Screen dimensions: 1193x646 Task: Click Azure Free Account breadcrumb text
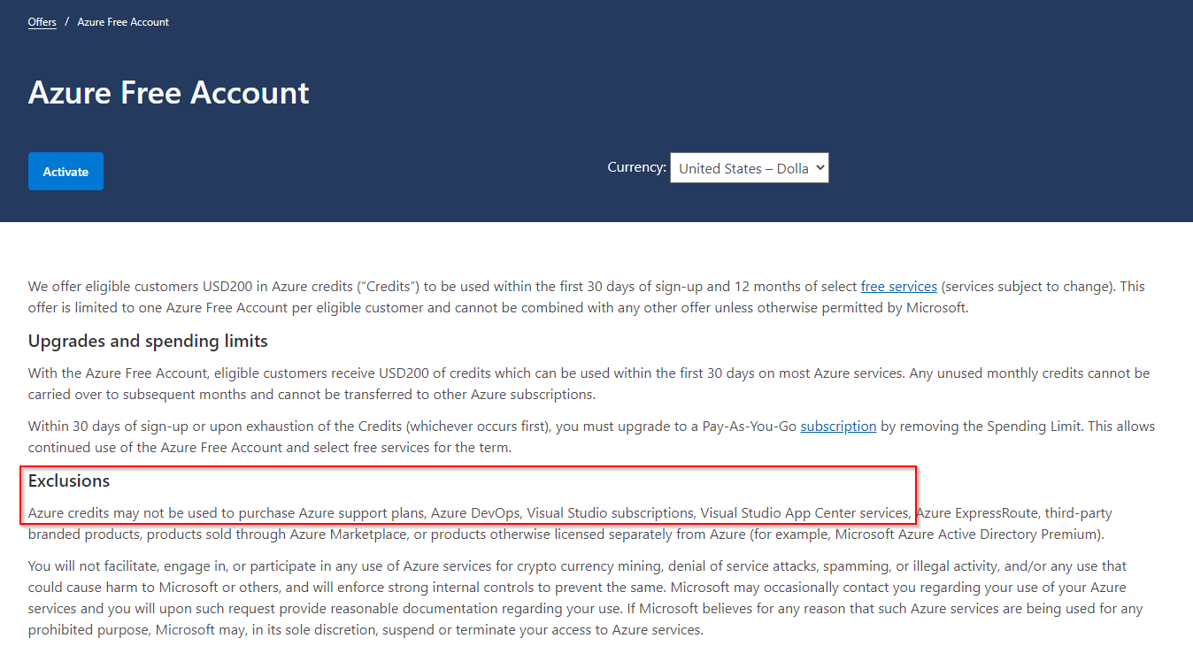tap(123, 22)
